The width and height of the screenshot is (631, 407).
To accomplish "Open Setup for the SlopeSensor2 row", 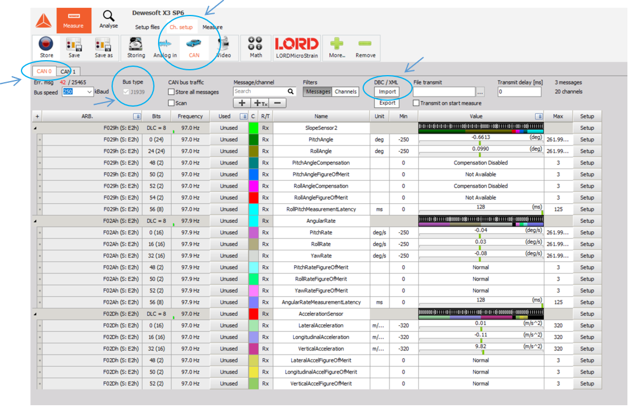I will (x=587, y=128).
